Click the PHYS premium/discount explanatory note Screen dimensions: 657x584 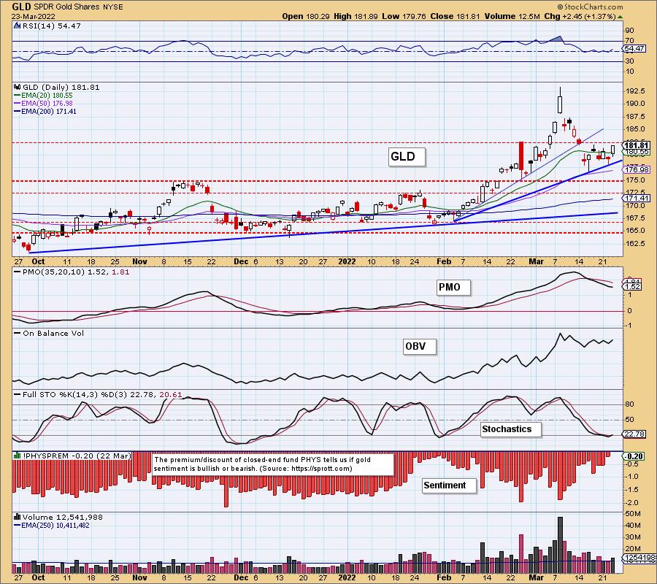273,464
